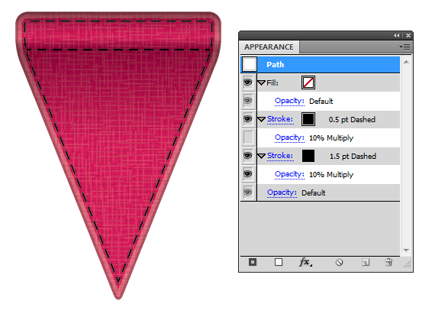Collapse the 0.5 pt stroke disclosure triangle
The height and width of the screenshot is (320, 432).
click(x=261, y=119)
